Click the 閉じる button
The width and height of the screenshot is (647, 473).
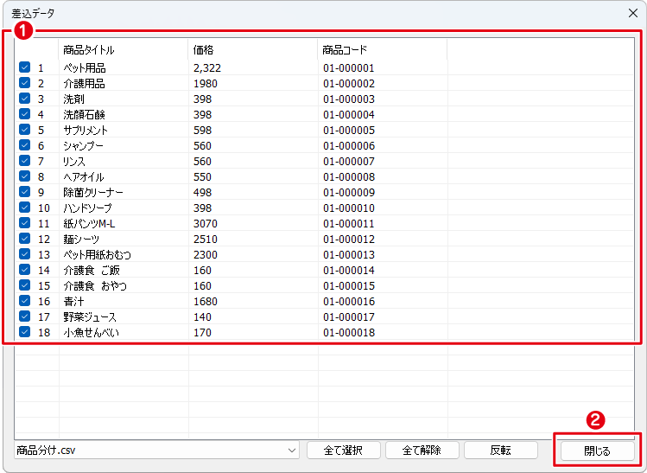pos(597,451)
